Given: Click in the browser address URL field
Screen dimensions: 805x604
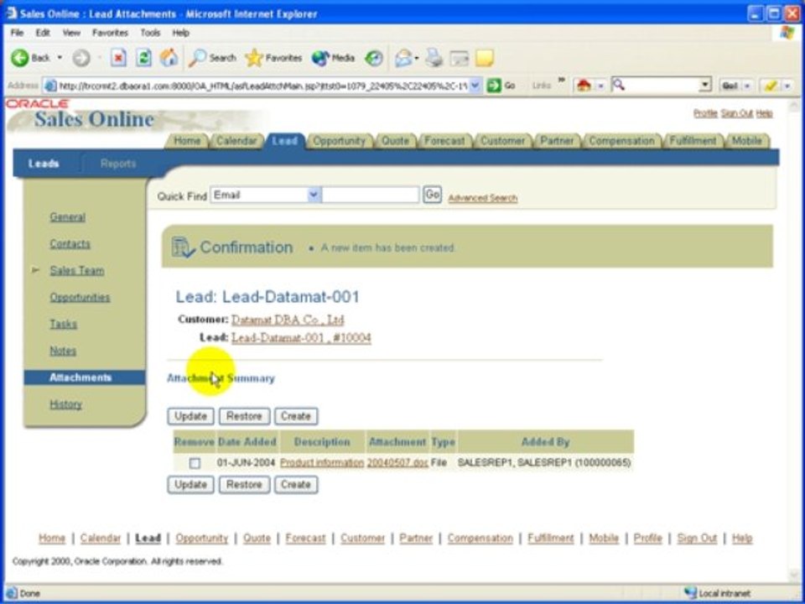Looking at the screenshot, I should point(262,86).
